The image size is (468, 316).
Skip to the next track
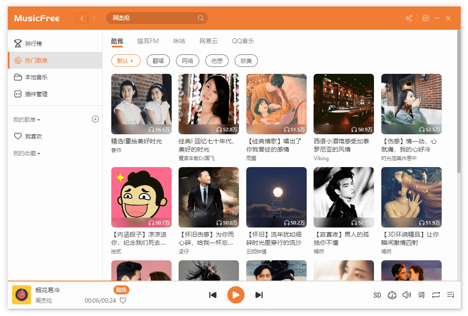click(x=259, y=295)
